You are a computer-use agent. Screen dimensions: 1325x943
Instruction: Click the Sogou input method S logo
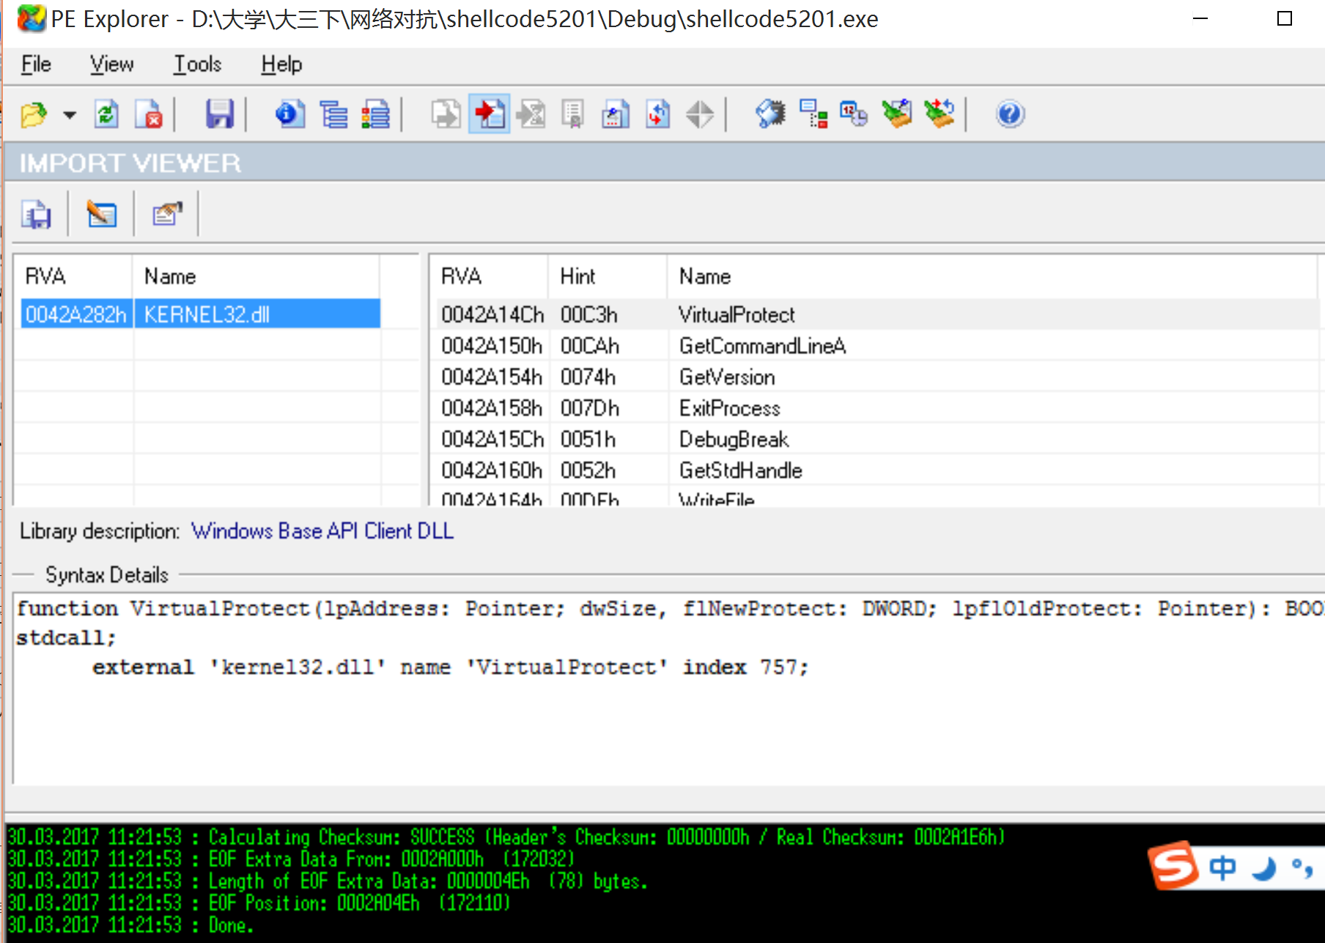1173,865
